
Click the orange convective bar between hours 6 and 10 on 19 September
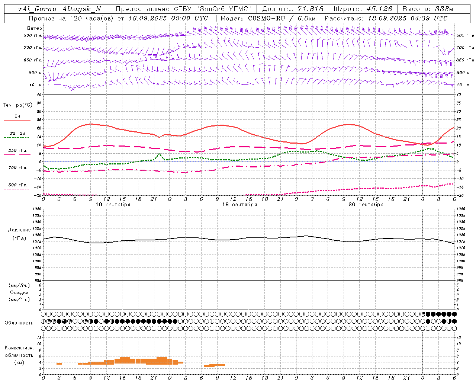click(215, 365)
